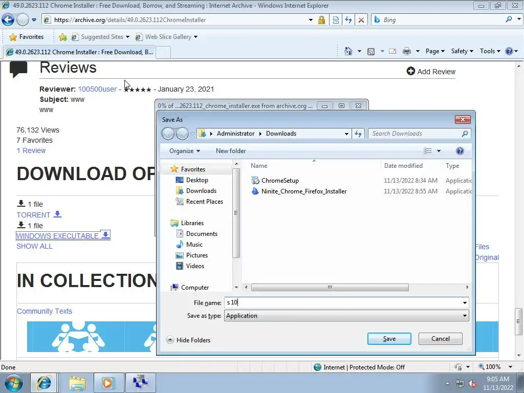This screenshot has width=524, height=393.
Task: Open Windows Media Player on taskbar
Action: coord(108,383)
